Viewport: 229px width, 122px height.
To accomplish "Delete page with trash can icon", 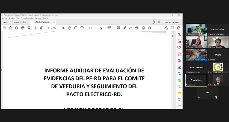I will [143, 28].
